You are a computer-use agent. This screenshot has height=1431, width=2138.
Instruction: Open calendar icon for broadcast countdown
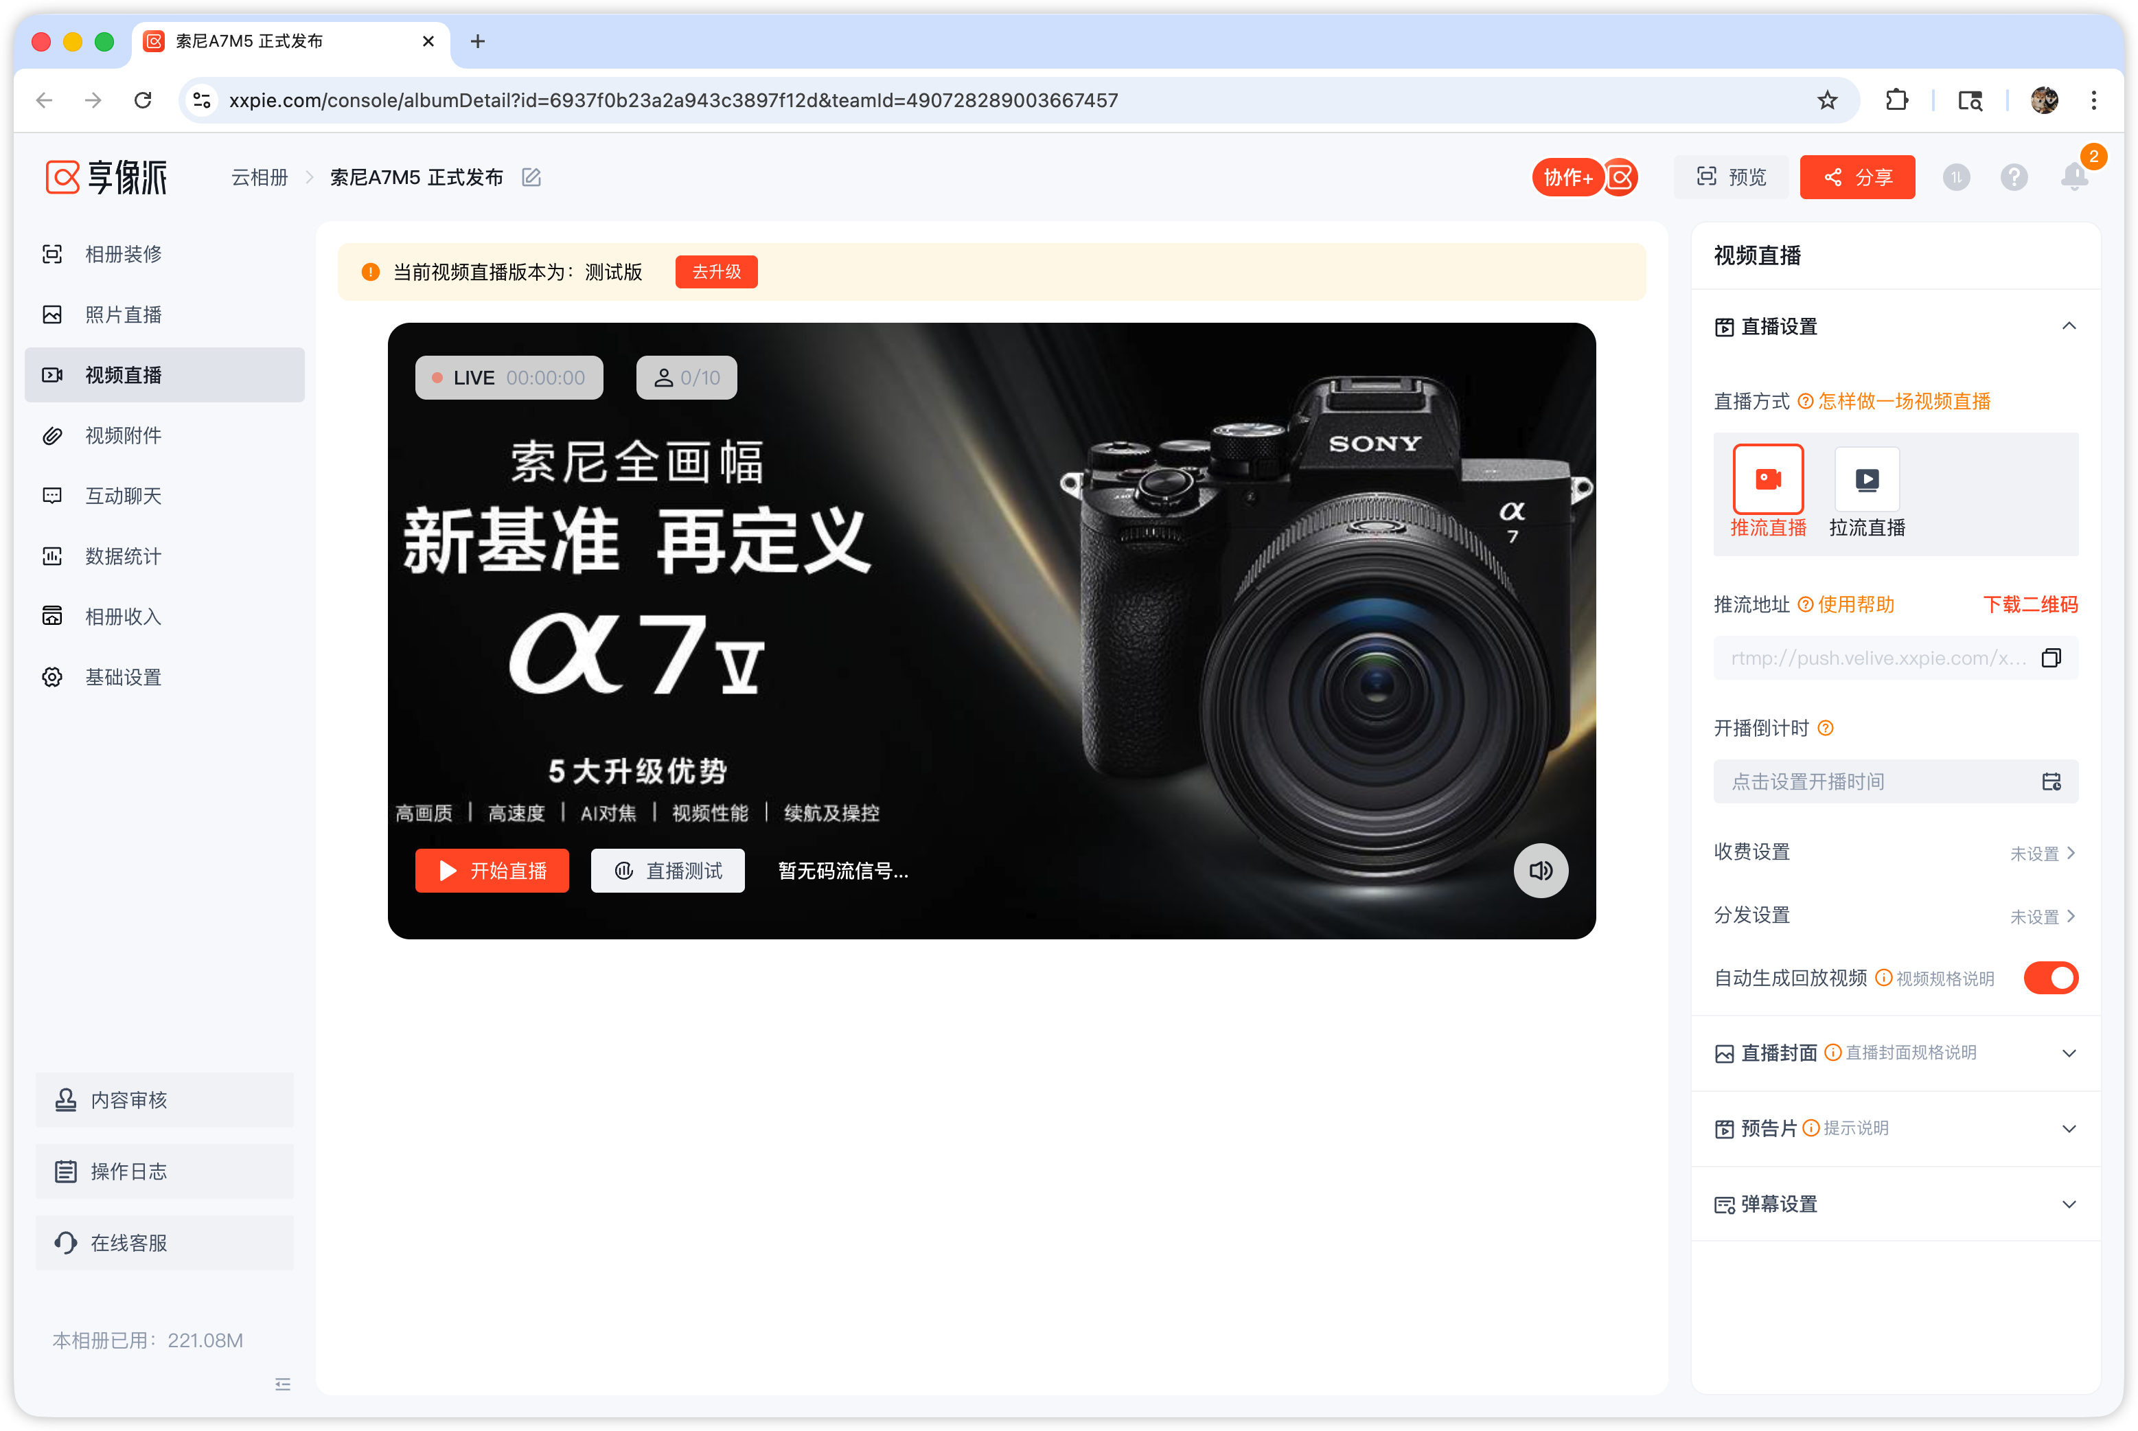click(x=2051, y=781)
